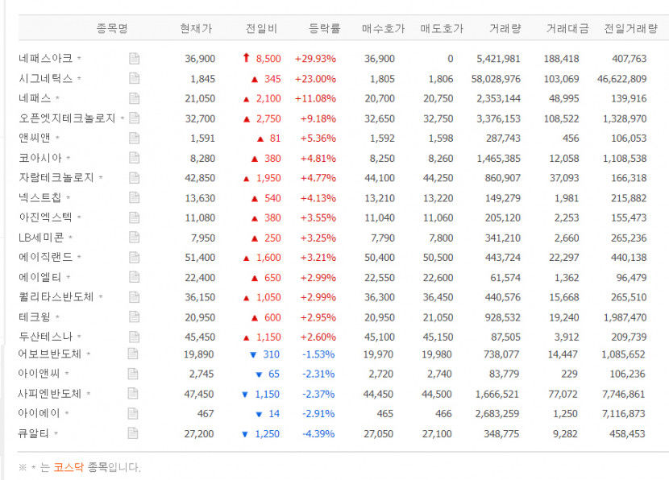This screenshot has height=480, width=669.
Task: Open the document icon for 오픈엣지테크놀로지
Action: pyautogui.click(x=134, y=118)
